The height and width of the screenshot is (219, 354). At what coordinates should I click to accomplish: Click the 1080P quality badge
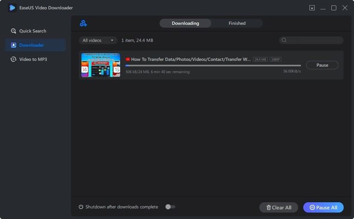[x=275, y=60]
